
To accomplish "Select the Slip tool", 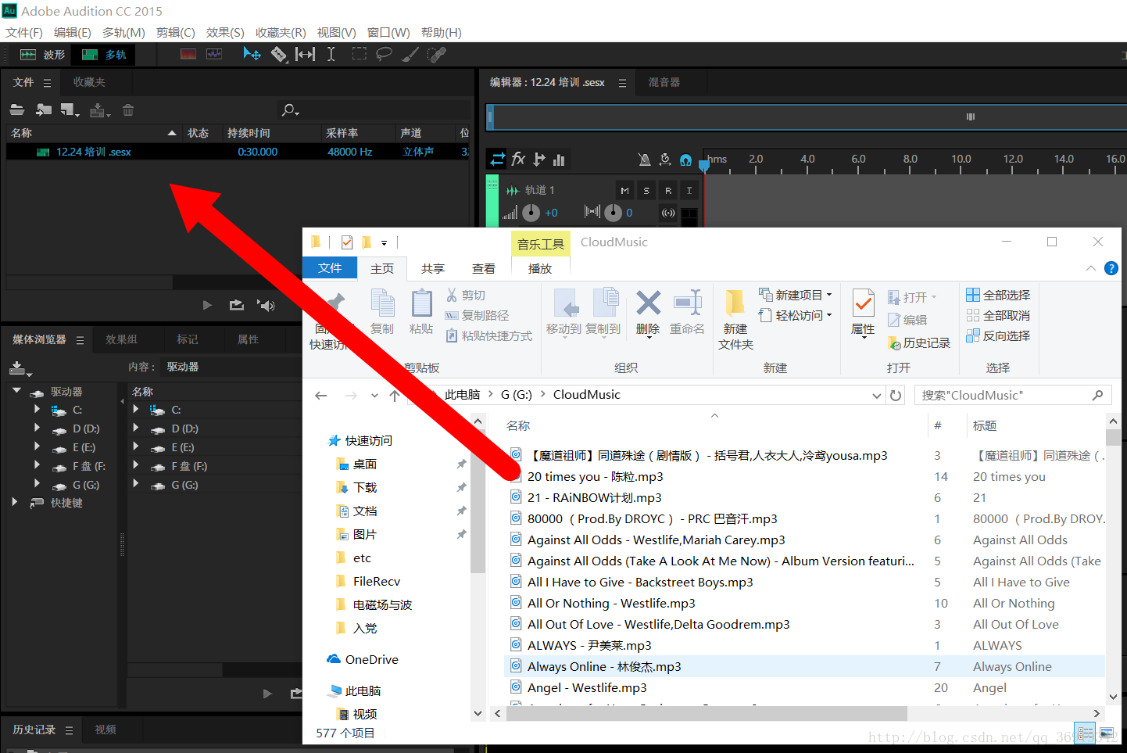I will (x=306, y=54).
